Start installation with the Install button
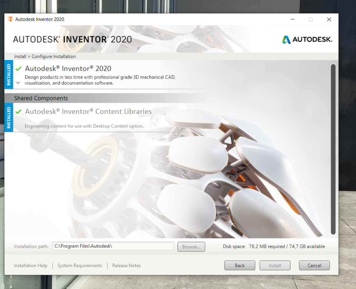Viewport: 356px width, 289px height. [x=275, y=265]
